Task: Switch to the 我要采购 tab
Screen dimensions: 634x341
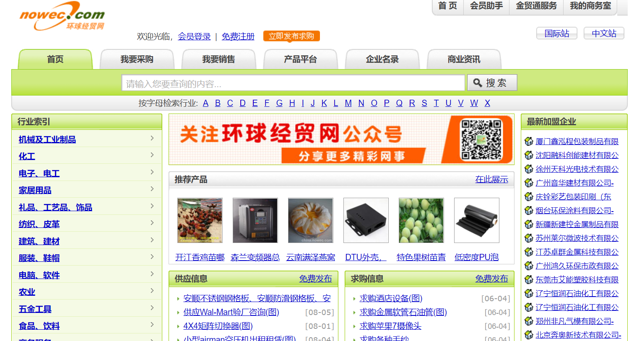Action: click(137, 59)
